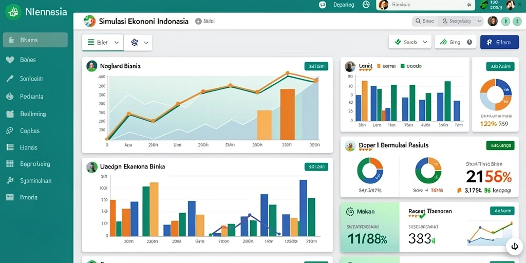Click the second green circle header button
526x263 pixels.
[517, 22]
